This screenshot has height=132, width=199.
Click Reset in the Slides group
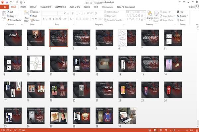tap(34, 16)
